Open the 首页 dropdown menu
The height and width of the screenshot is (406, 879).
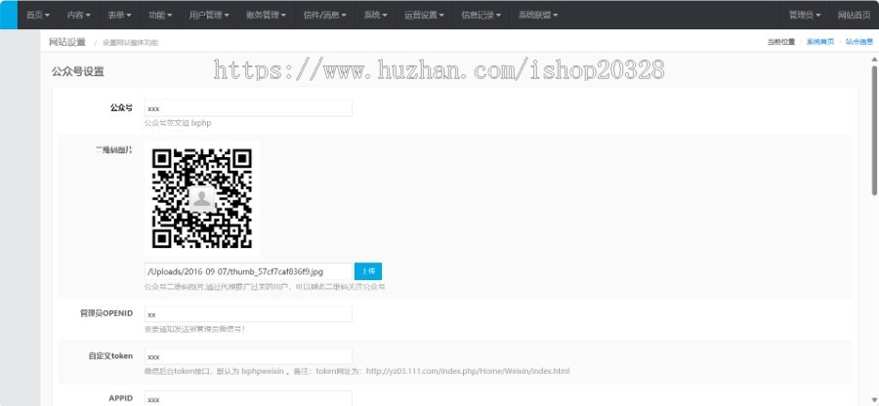38,15
